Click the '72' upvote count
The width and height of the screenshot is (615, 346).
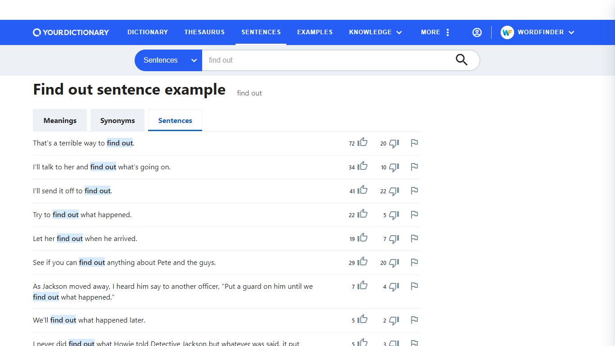coord(352,144)
